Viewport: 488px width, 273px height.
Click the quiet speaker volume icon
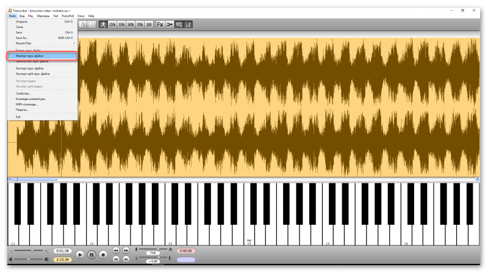pos(11,260)
